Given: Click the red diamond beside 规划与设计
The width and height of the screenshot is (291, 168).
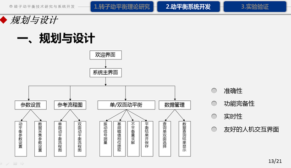Looking at the screenshot, I should (3, 20).
